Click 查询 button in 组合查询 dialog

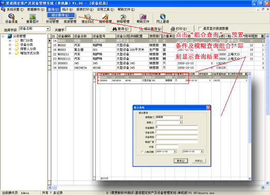click(x=181, y=161)
